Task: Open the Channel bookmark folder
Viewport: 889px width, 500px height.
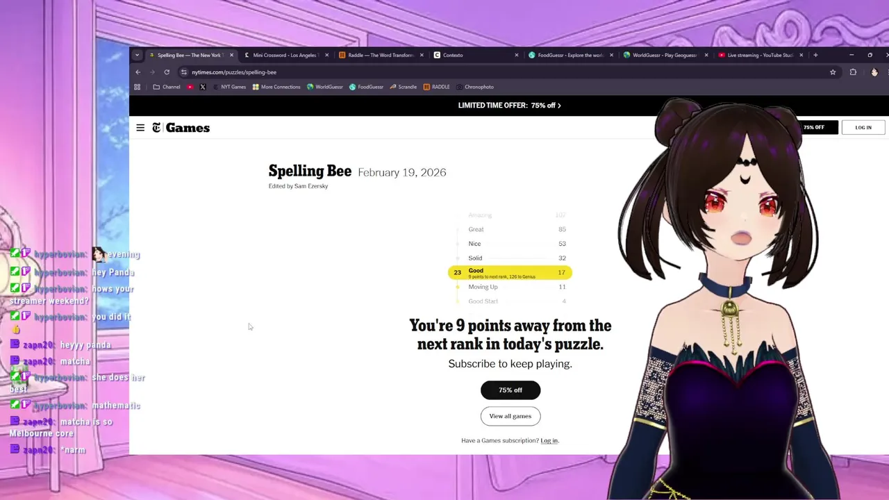Action: coord(167,87)
